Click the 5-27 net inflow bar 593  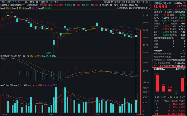point(163,89)
